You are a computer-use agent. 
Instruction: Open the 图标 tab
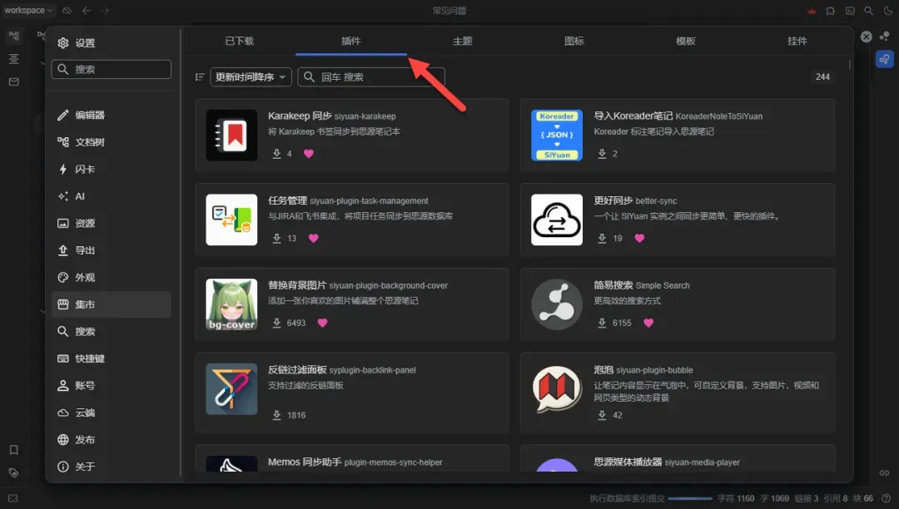[574, 42]
